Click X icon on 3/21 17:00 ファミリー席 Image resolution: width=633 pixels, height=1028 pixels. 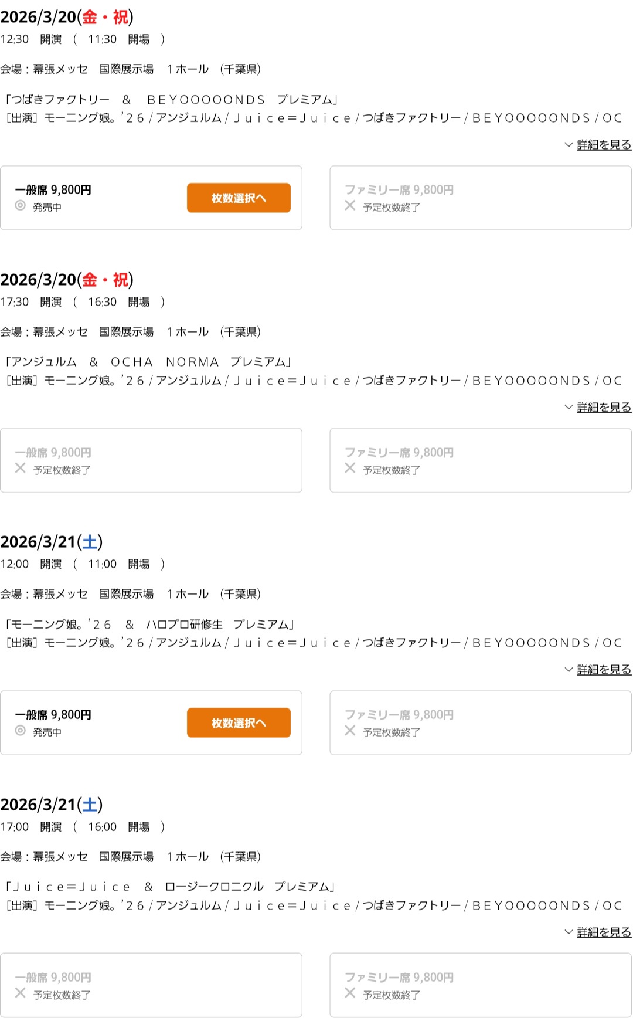coord(350,993)
